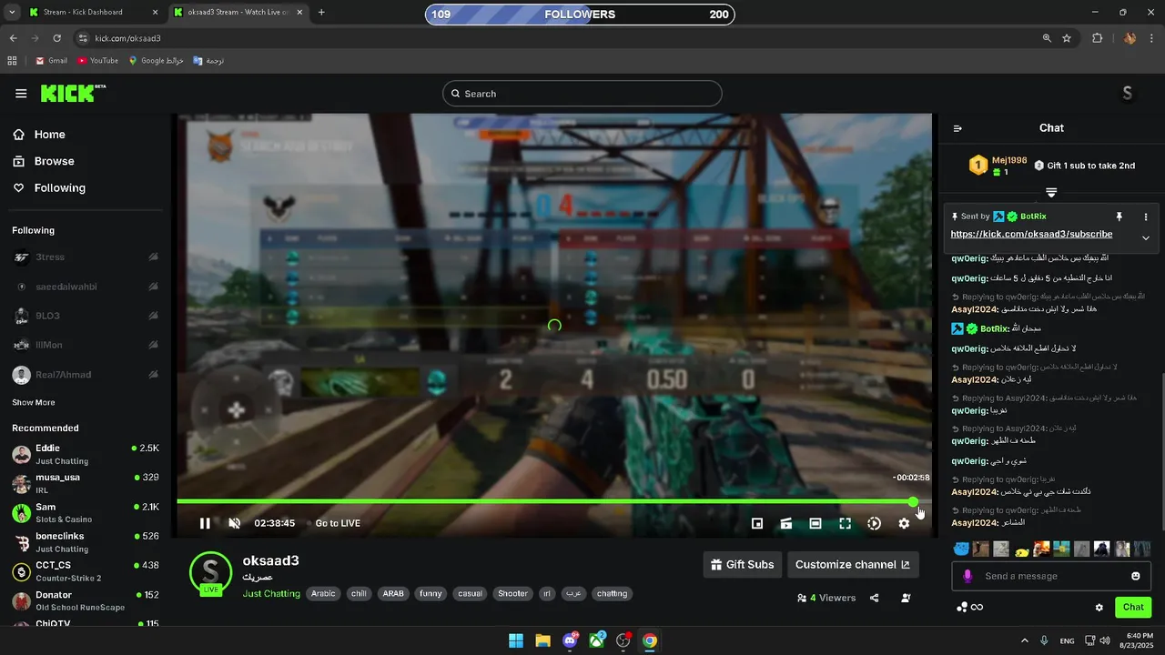The height and width of the screenshot is (655, 1165).
Task: Insert the blue cat emote
Action: click(961, 549)
